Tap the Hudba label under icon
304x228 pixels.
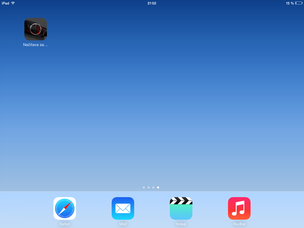click(x=239, y=224)
